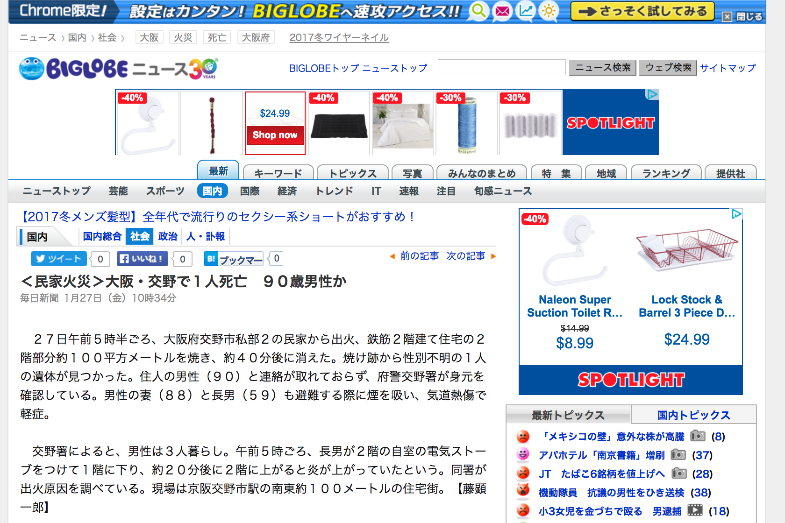Open the 国内総合 subcategory
Screen dimensions: 785x523
tap(102, 236)
